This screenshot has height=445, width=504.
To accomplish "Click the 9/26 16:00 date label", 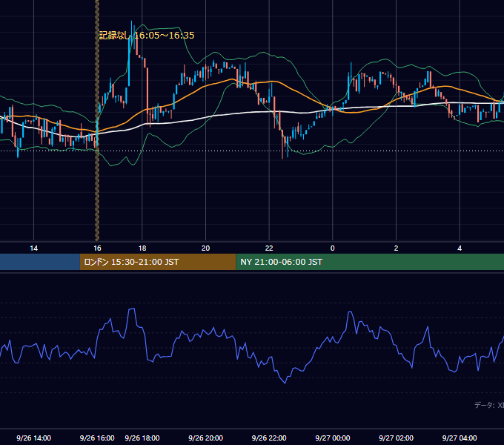I will pos(97,438).
